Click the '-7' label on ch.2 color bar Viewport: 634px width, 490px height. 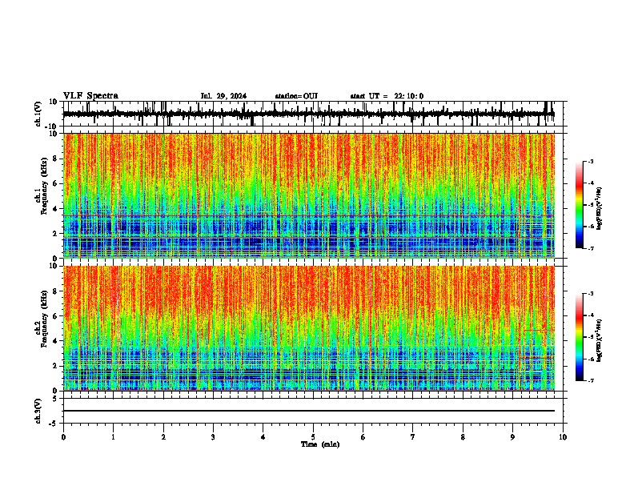tap(590, 381)
